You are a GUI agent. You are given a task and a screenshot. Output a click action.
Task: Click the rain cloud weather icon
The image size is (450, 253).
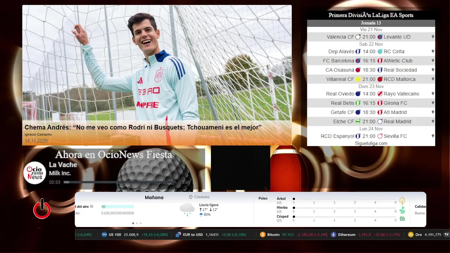pos(187,209)
